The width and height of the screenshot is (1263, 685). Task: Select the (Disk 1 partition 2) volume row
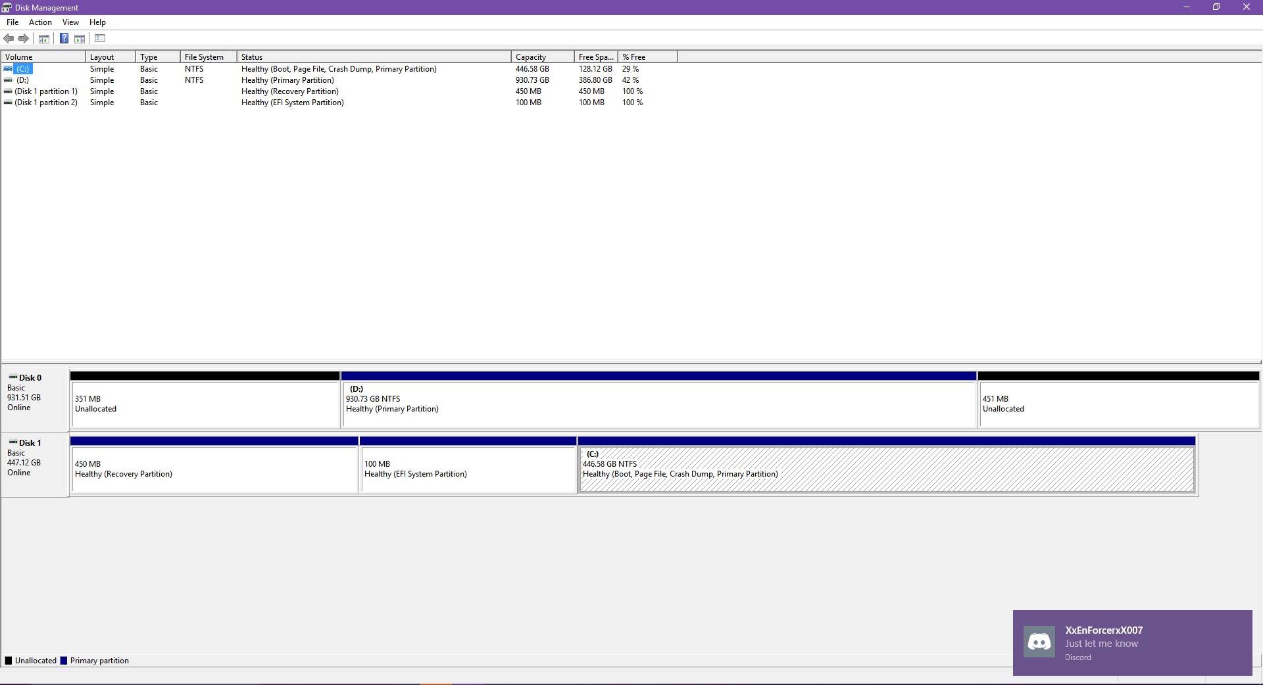(x=339, y=103)
